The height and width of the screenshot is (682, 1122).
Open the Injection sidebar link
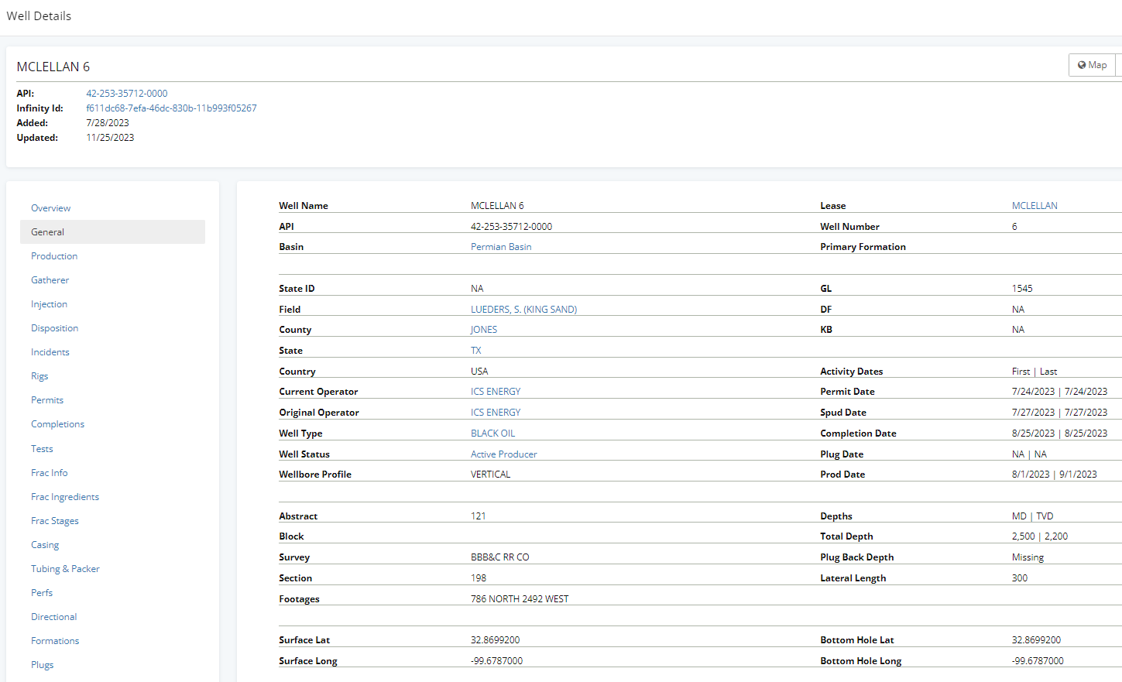[x=49, y=304]
